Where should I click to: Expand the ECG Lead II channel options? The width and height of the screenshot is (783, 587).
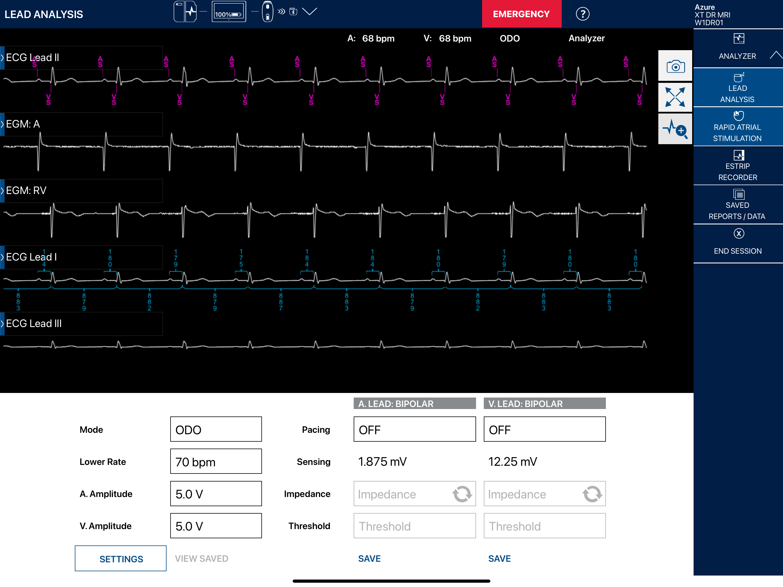[x=3, y=57]
